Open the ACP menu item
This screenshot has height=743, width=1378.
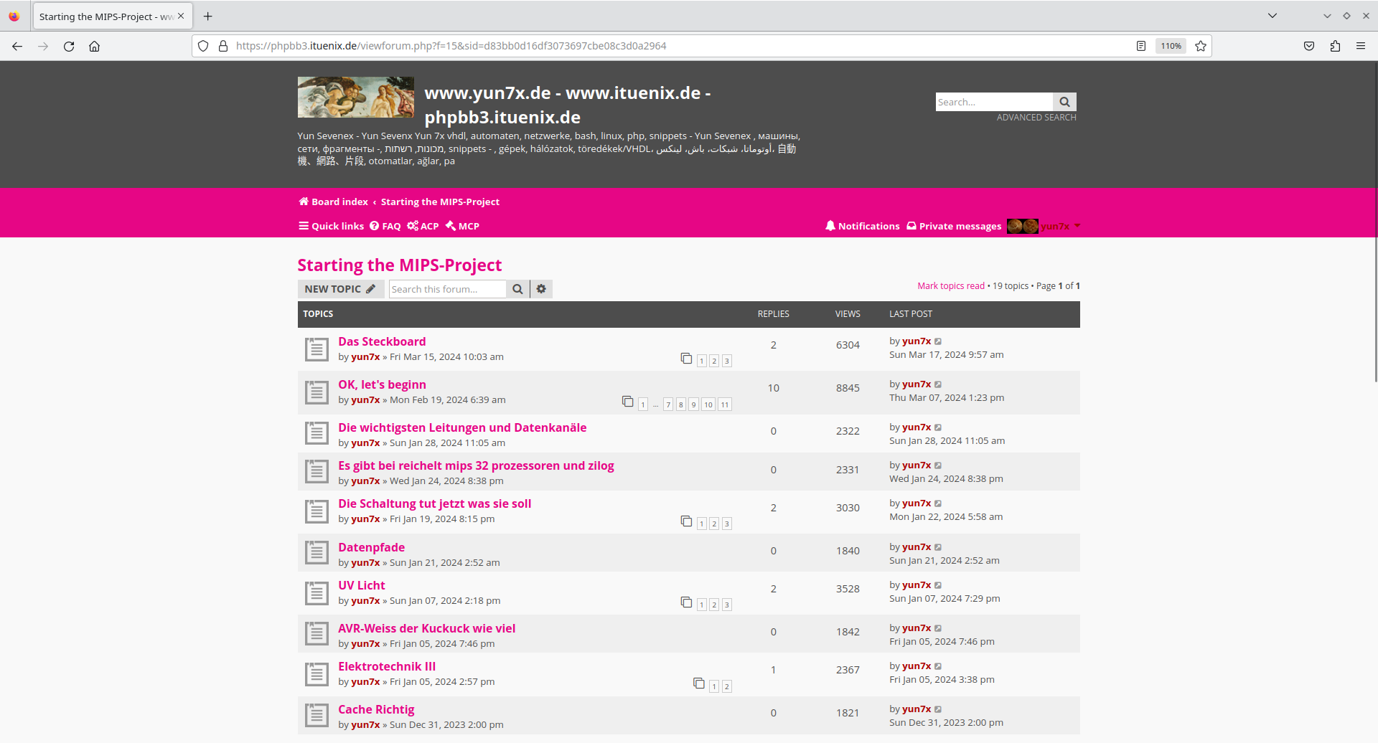tap(423, 226)
